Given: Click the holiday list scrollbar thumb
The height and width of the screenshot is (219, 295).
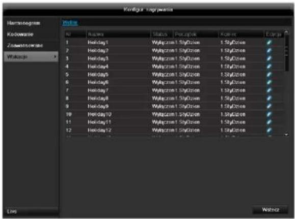Looking at the screenshot, I should (286, 53).
